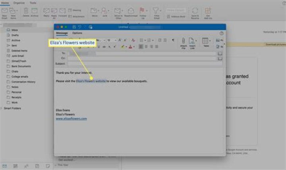Toggle align right in compose toolbar
286x170 pixels.
pyautogui.click(x=151, y=47)
